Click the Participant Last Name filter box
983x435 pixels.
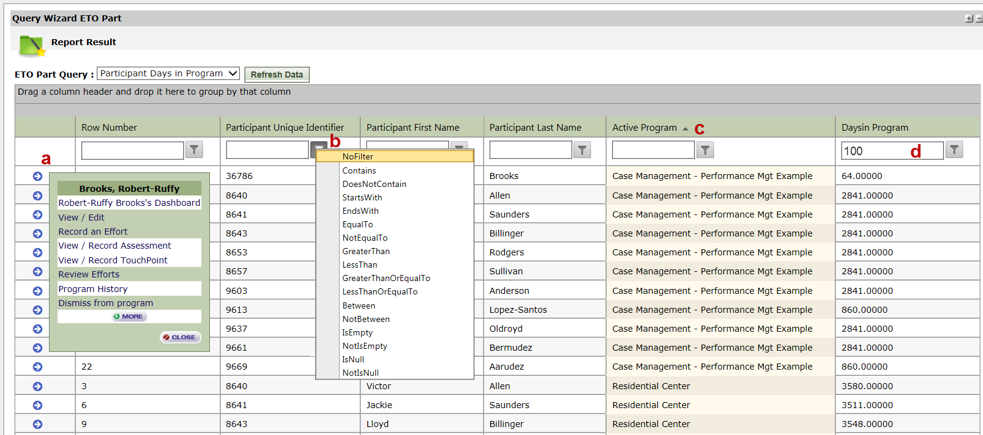click(x=531, y=150)
